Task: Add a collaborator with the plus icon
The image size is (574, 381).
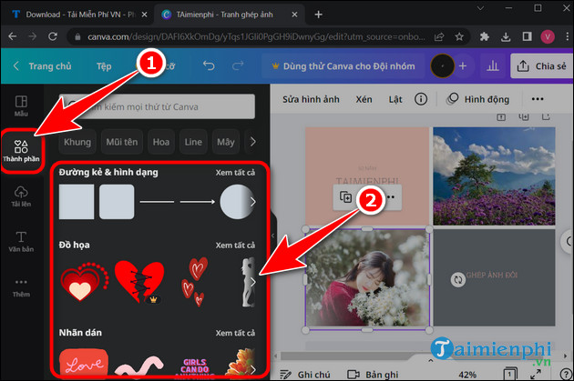Action: pyautogui.click(x=463, y=65)
